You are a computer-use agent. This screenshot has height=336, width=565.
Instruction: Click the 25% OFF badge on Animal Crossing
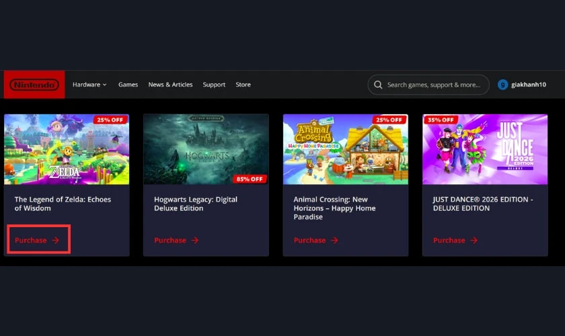click(389, 120)
